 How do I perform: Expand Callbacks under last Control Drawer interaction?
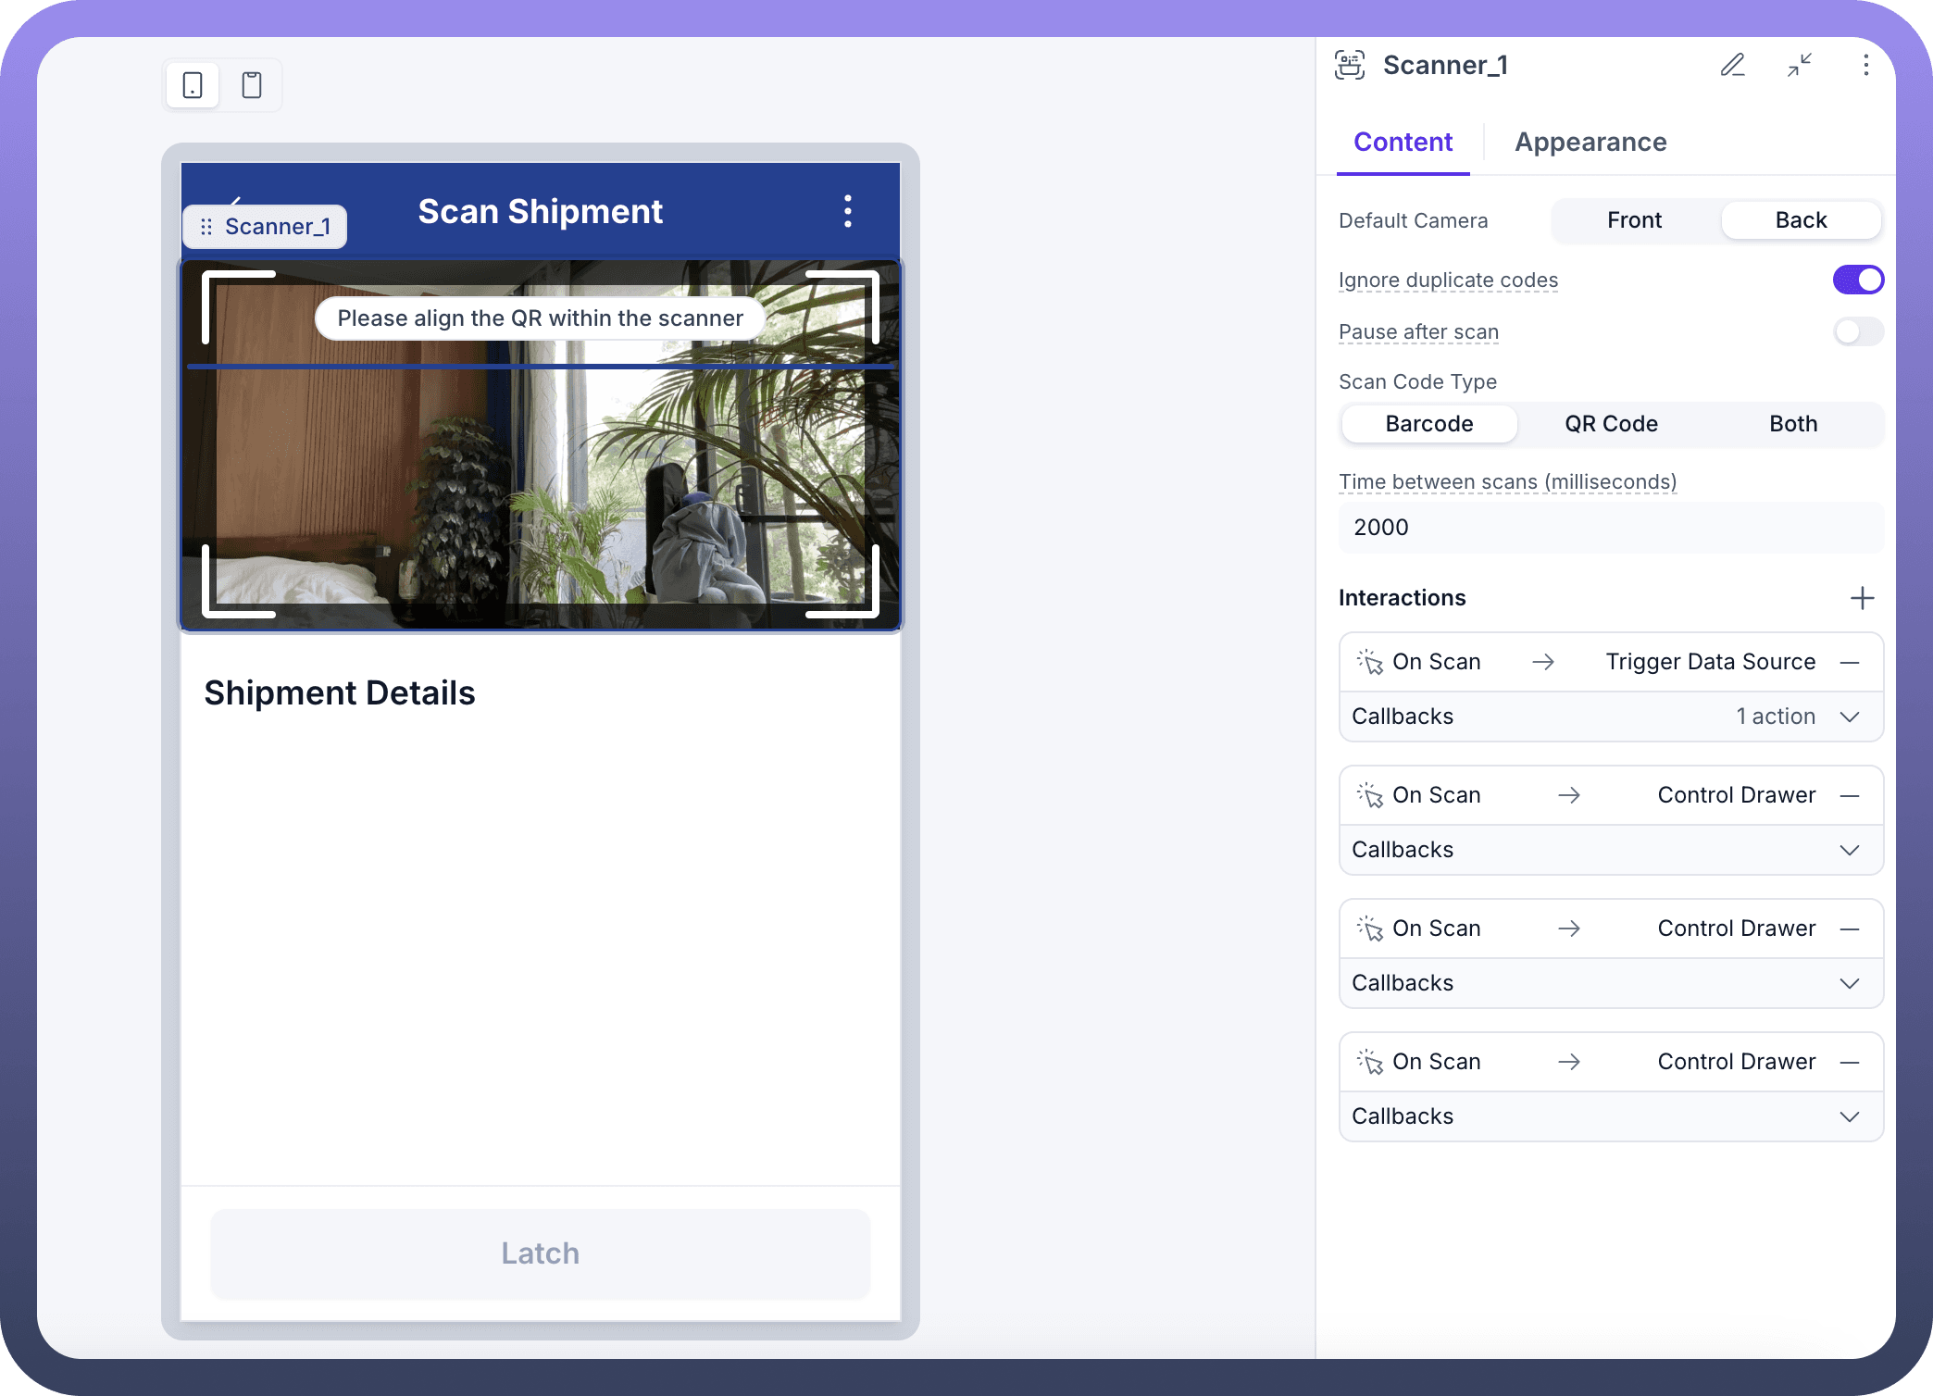pos(1849,1116)
